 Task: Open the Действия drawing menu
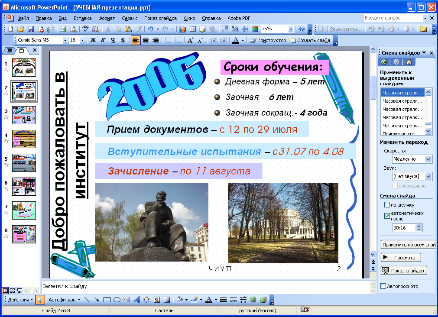(x=20, y=300)
